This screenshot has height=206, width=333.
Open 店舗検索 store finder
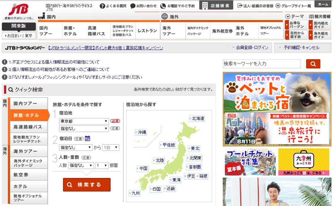216,6
